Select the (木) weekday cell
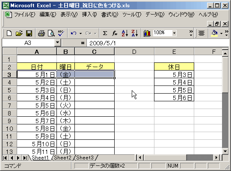 click(x=65, y=121)
